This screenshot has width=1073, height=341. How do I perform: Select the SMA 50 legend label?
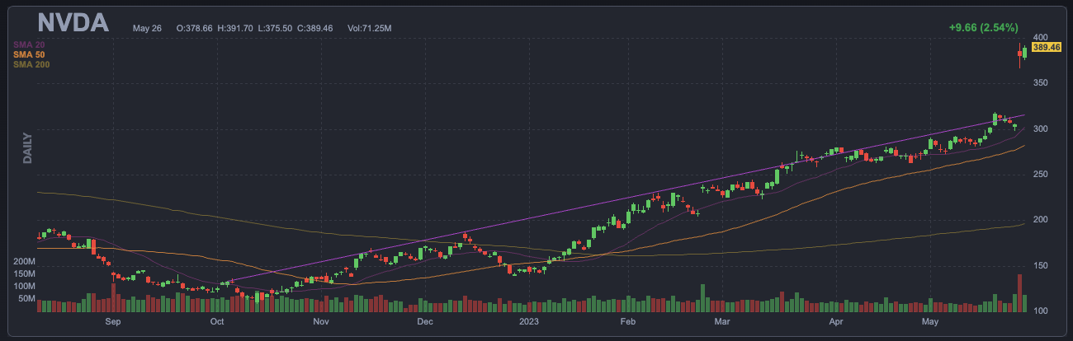coord(29,54)
